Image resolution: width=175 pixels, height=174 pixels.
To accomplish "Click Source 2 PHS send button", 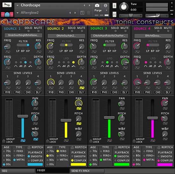I will click(61, 92).
